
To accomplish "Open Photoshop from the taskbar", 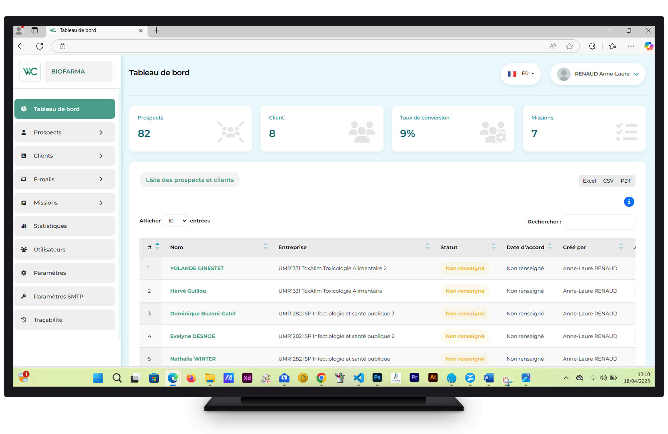I will pos(377,378).
